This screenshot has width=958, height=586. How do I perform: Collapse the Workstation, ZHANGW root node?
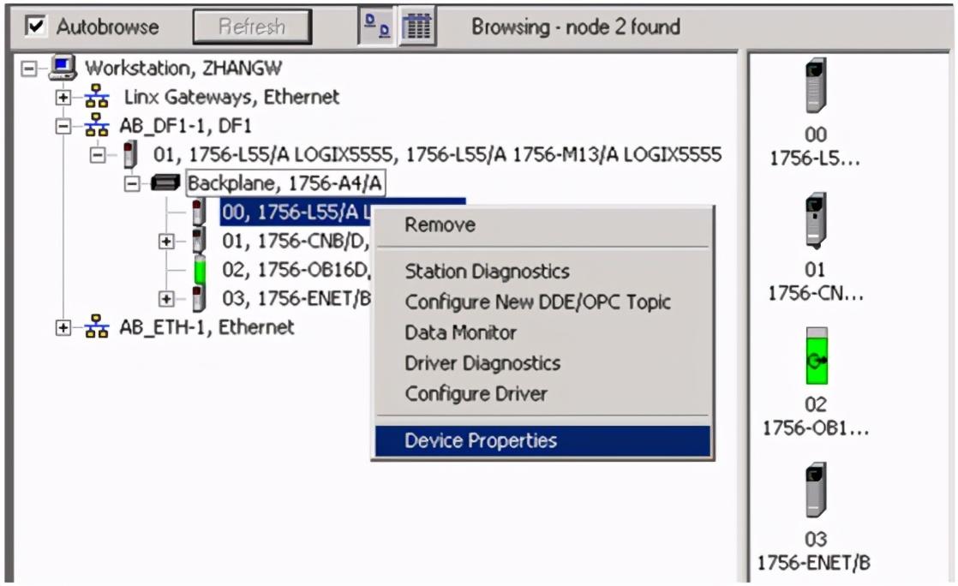(28, 69)
